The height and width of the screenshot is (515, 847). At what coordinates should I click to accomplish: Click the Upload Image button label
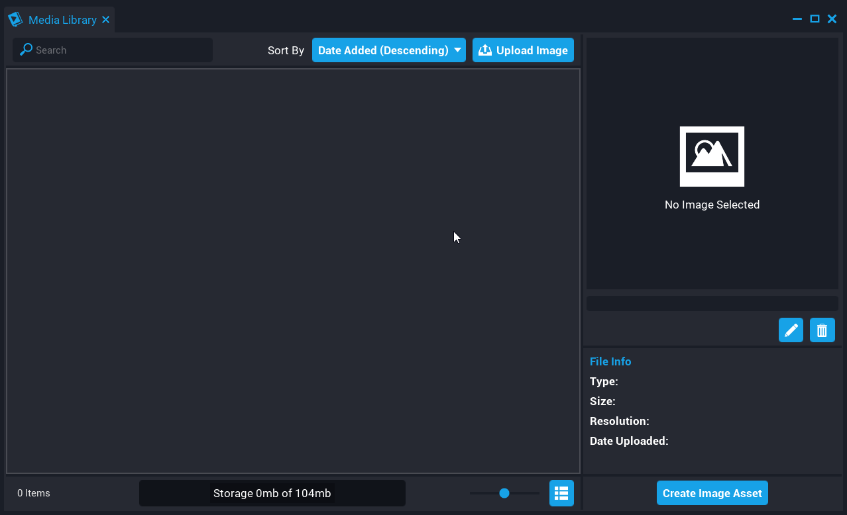532,50
